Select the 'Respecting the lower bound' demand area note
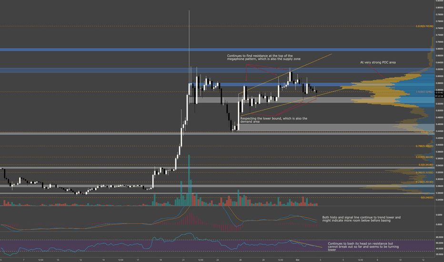Screen dimensions: 444x262 [273, 120]
